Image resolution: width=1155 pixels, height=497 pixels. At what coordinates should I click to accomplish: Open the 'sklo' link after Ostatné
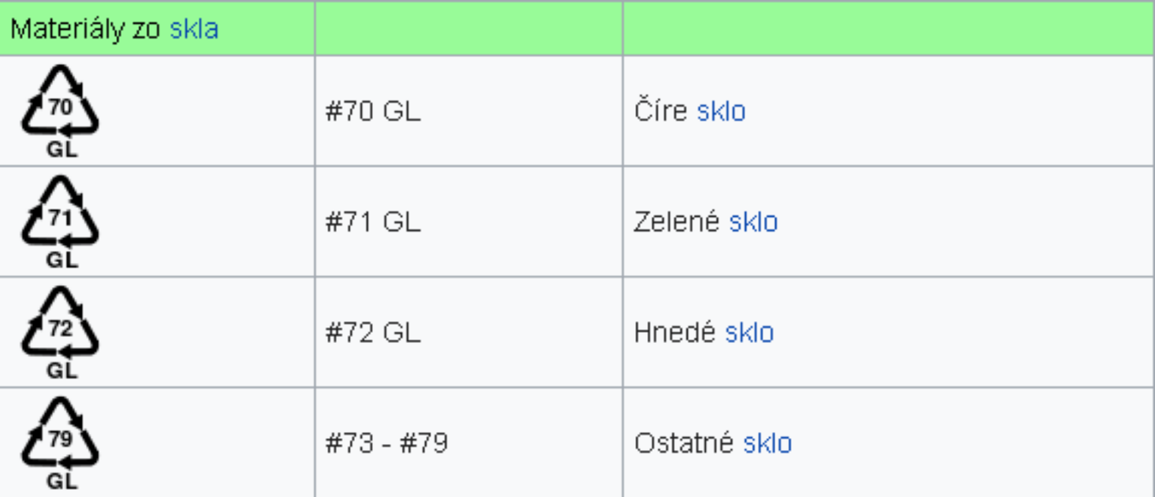click(x=767, y=443)
